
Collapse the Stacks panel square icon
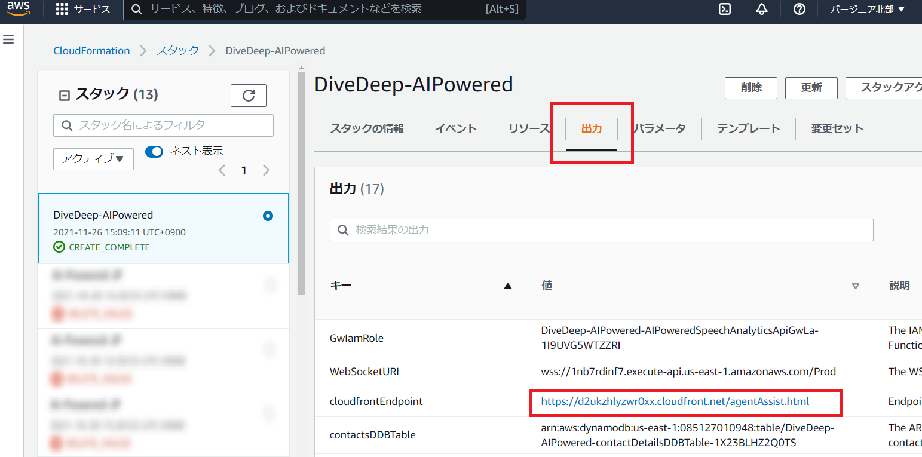(64, 95)
